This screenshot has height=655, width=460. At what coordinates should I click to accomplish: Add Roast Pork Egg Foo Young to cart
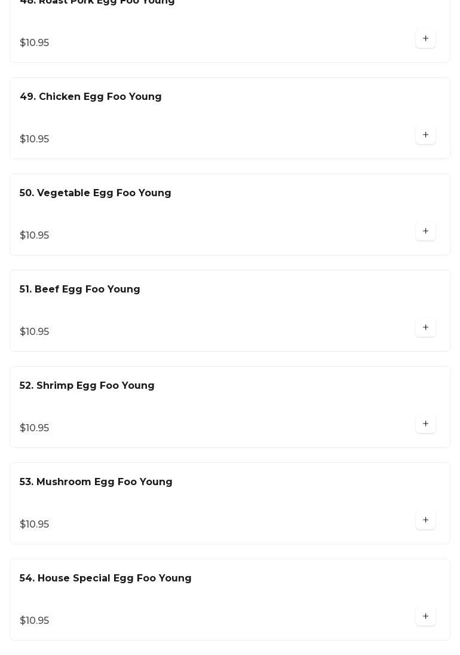pos(425,39)
